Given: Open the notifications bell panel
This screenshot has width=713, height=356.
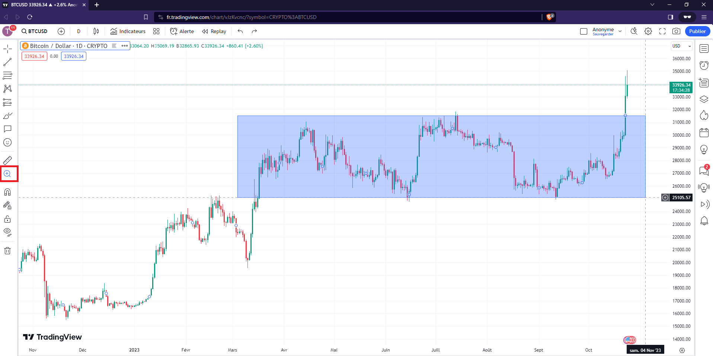Looking at the screenshot, I should click(704, 221).
